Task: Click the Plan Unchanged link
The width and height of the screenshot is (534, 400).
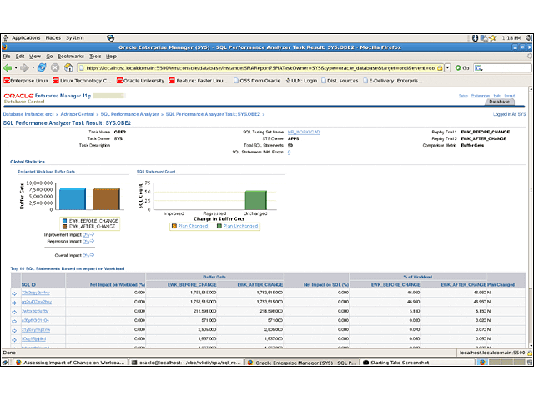Action: pyautogui.click(x=240, y=226)
